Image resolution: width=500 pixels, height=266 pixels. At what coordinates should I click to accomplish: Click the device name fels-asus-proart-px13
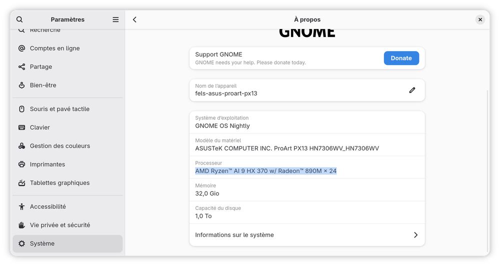tap(226, 93)
